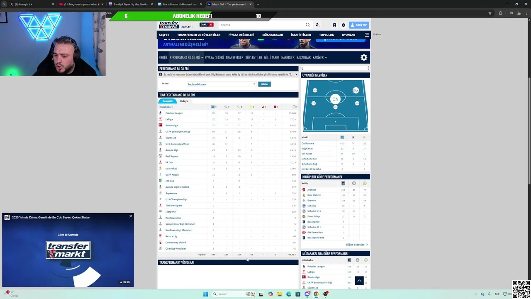Sort by the matches played column icon
Image resolution: width=531 pixels, height=299 pixels.
pyautogui.click(x=213, y=107)
